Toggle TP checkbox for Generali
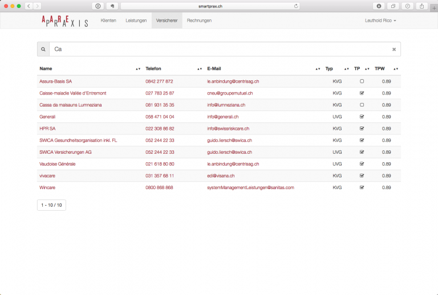438x295 pixels. [x=362, y=117]
